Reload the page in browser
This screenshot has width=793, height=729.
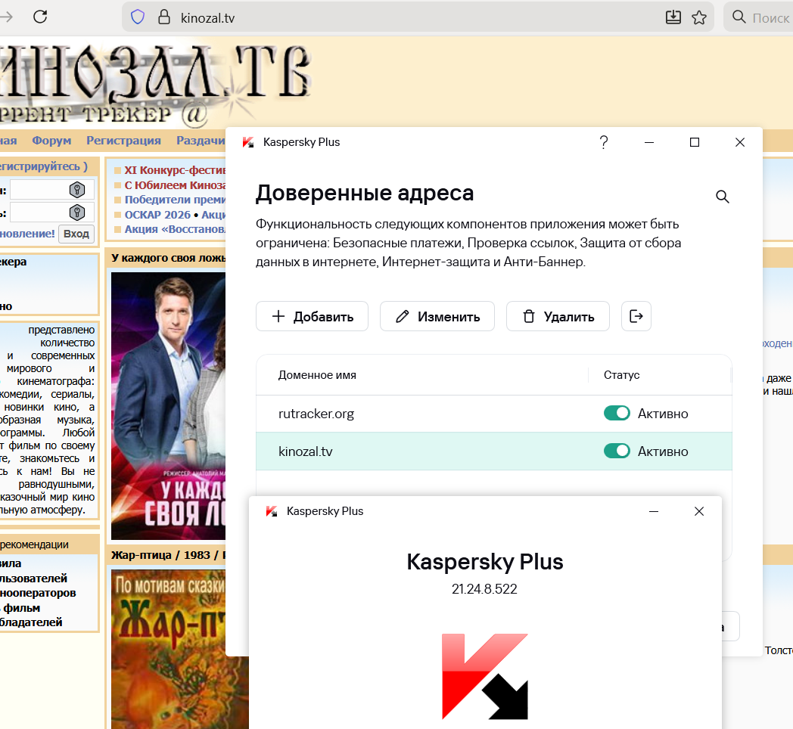(x=39, y=17)
